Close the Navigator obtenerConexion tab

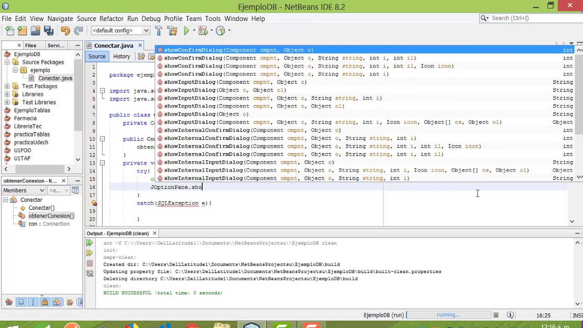63,181
